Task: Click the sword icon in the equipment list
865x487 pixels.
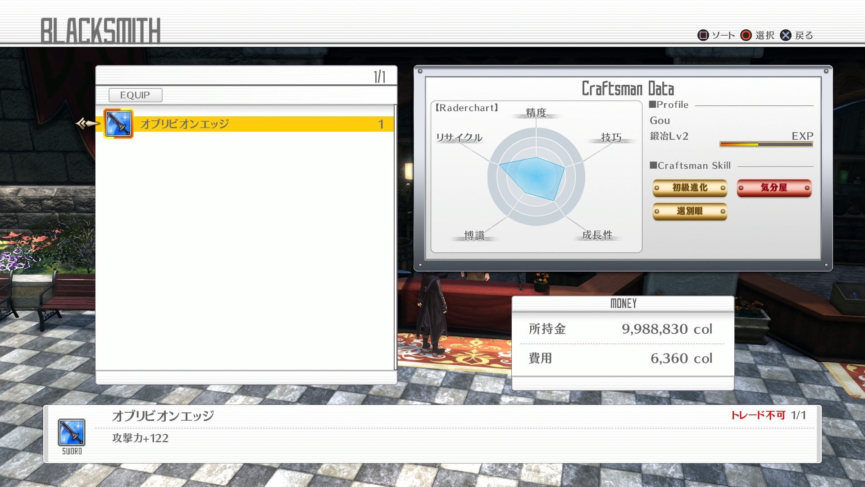Action: click(118, 124)
